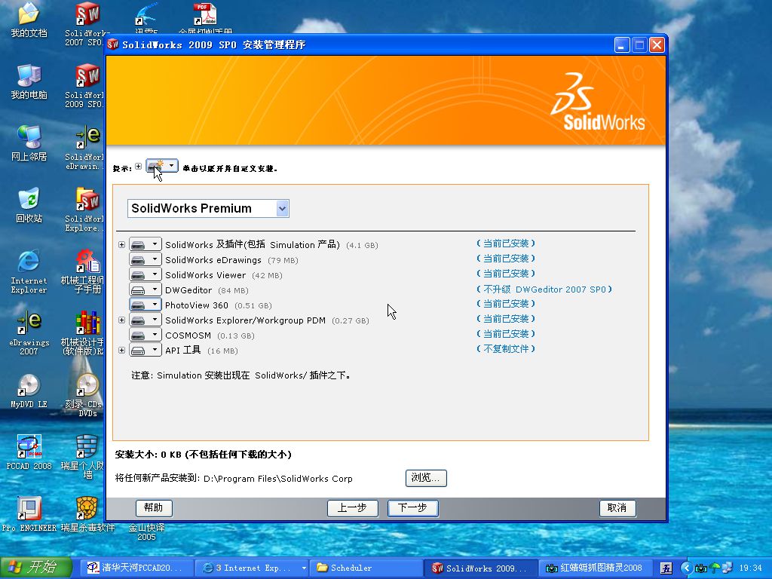Open MyDVD LE desktop icon
772x579 pixels.
tap(29, 391)
